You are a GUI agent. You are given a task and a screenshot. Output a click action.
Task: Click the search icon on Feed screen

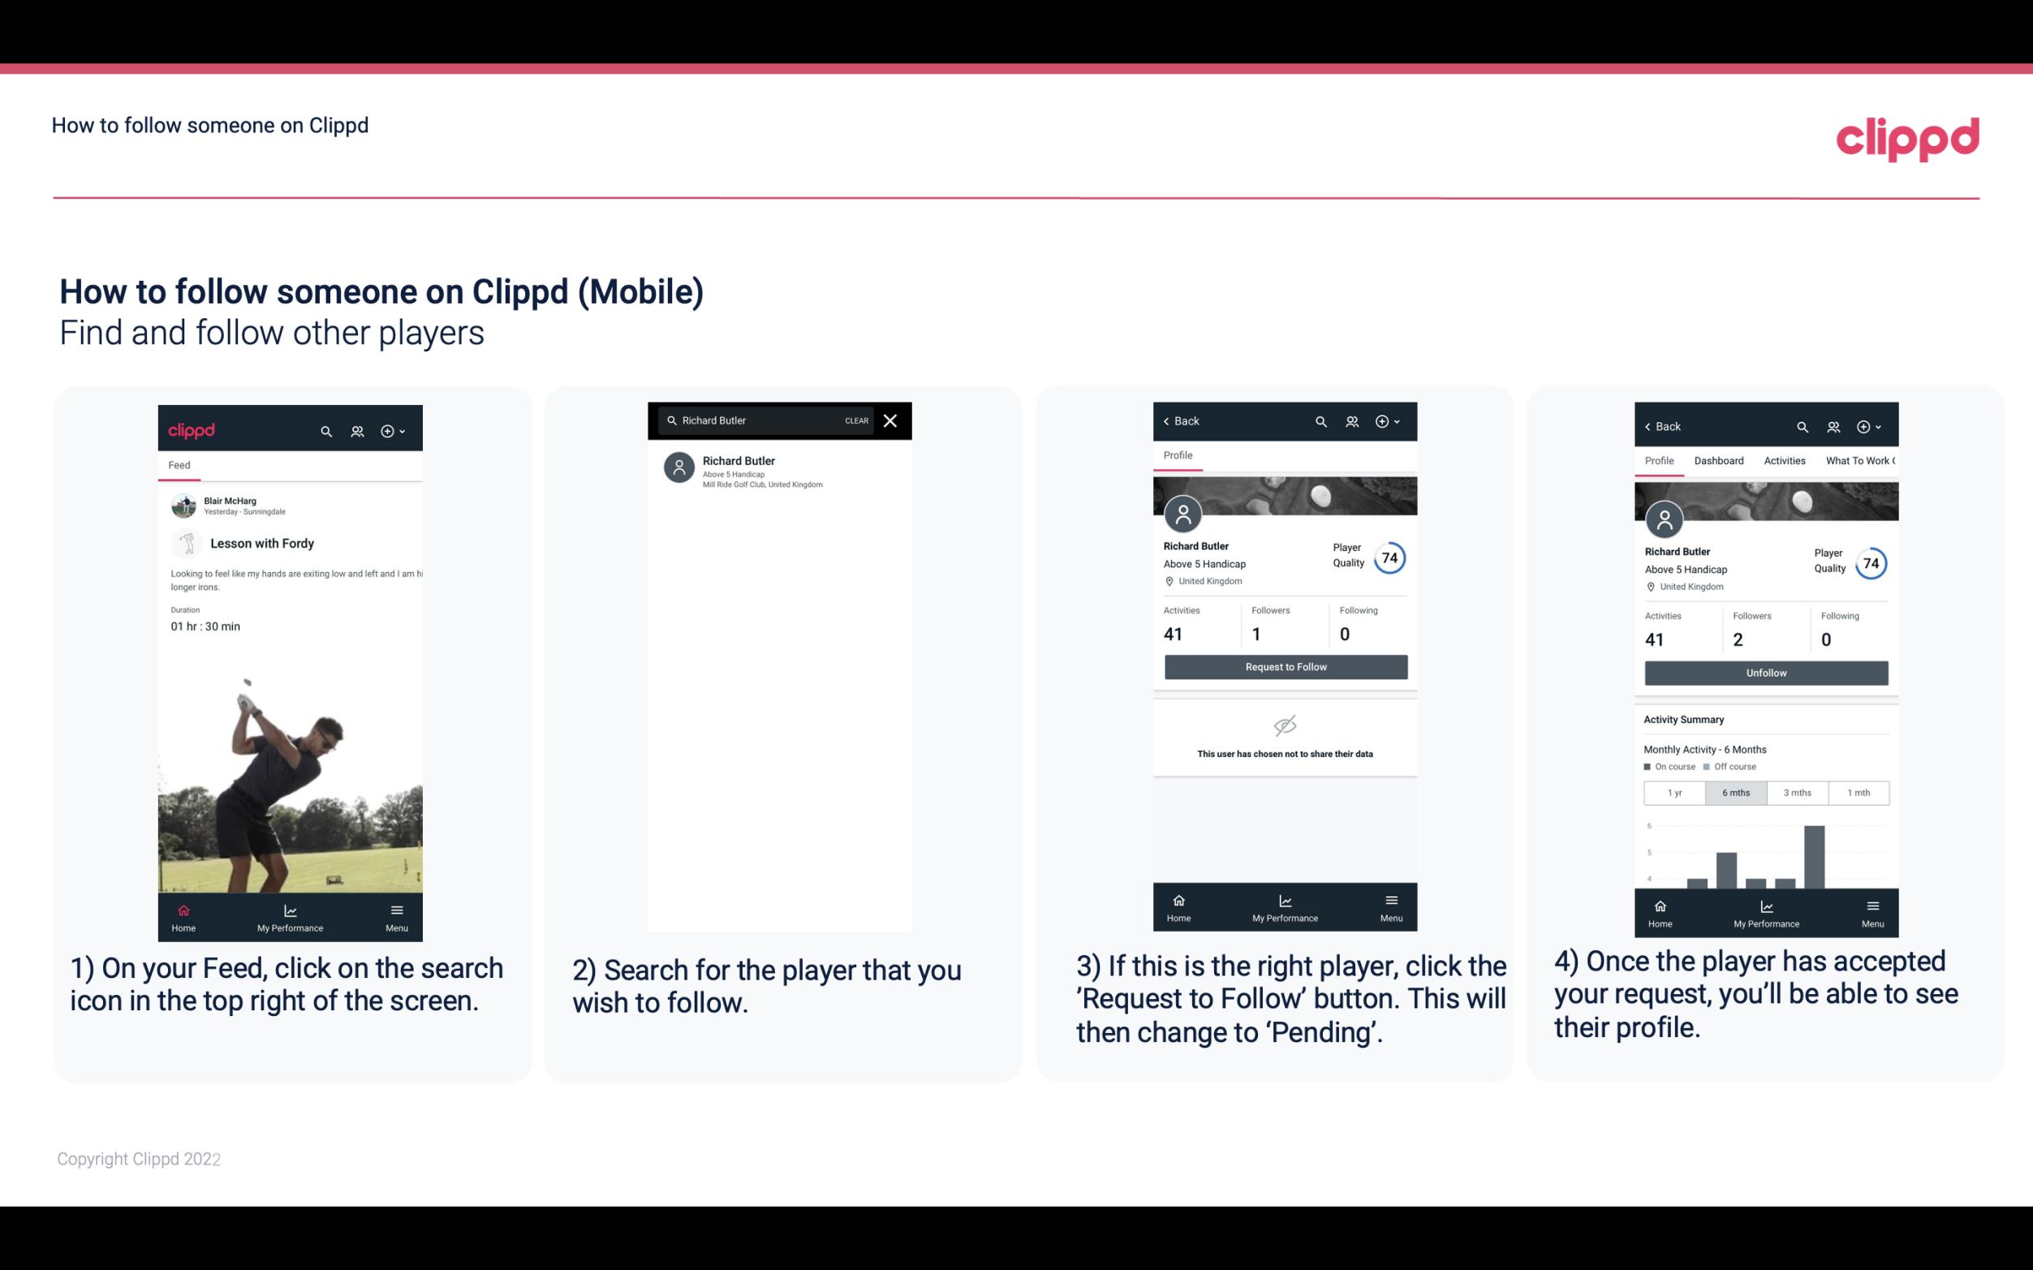(x=323, y=428)
